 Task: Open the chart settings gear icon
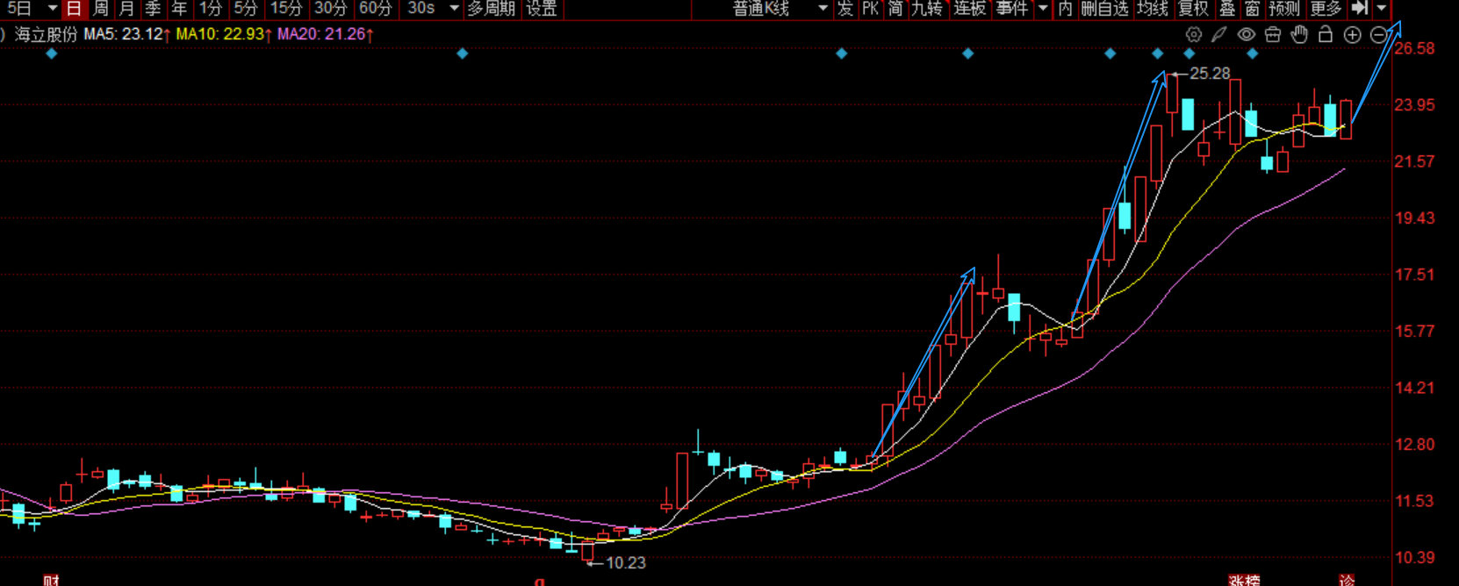1194,35
